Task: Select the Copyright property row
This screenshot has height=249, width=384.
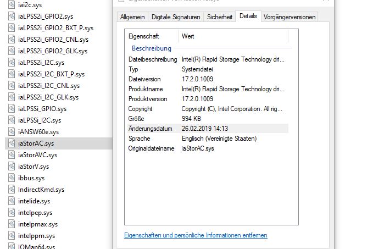Action: 208,109
